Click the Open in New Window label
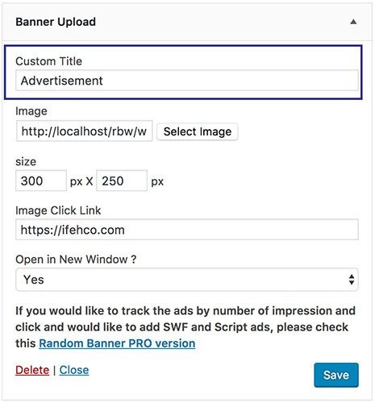Viewport: 375px width, 403px height. 76,260
